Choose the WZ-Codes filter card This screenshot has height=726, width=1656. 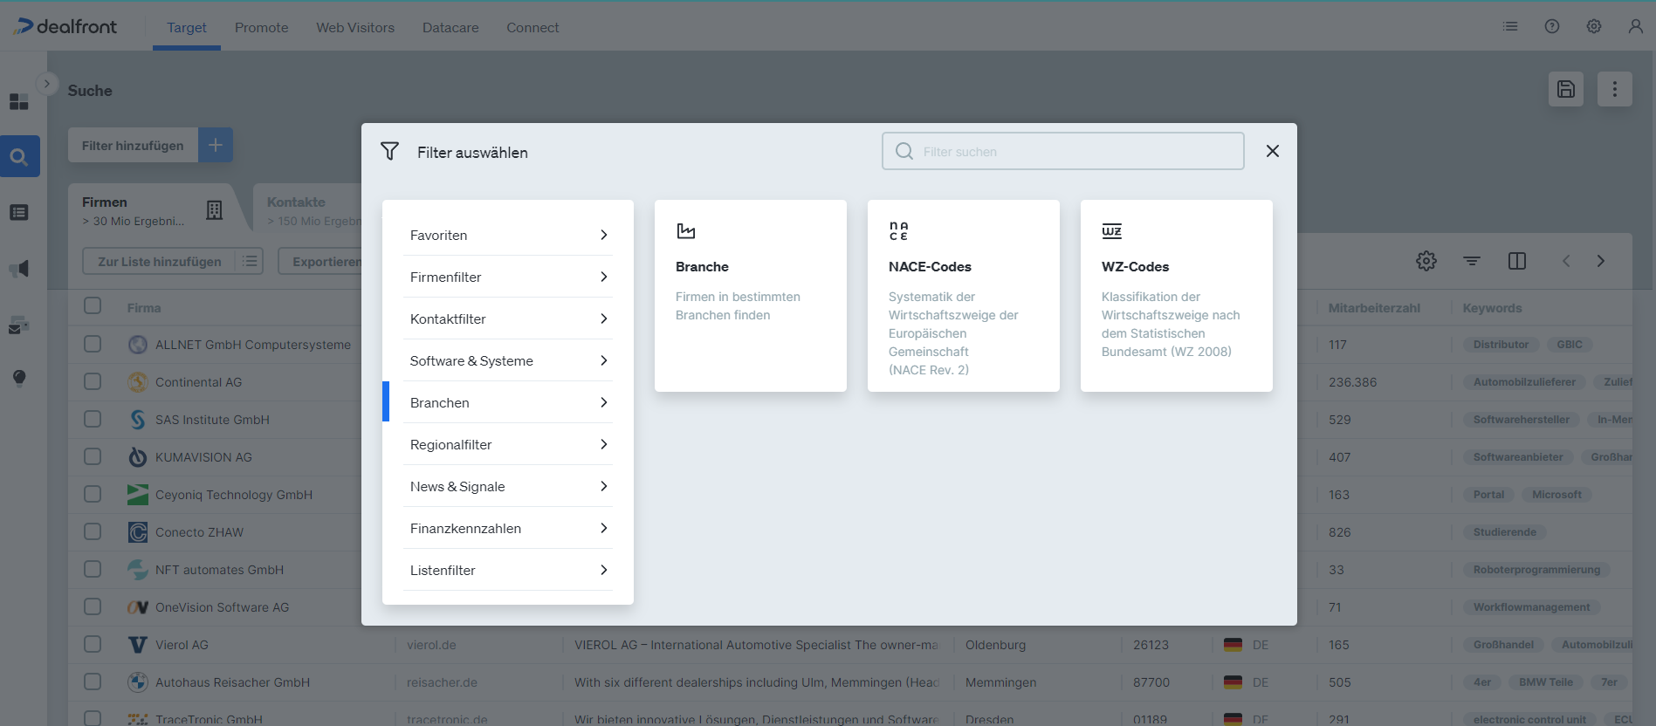1176,296
